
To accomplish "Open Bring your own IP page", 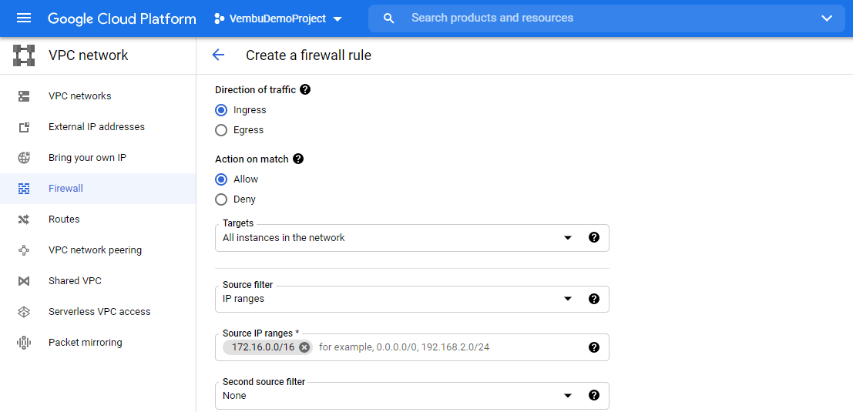I will pos(98,158).
